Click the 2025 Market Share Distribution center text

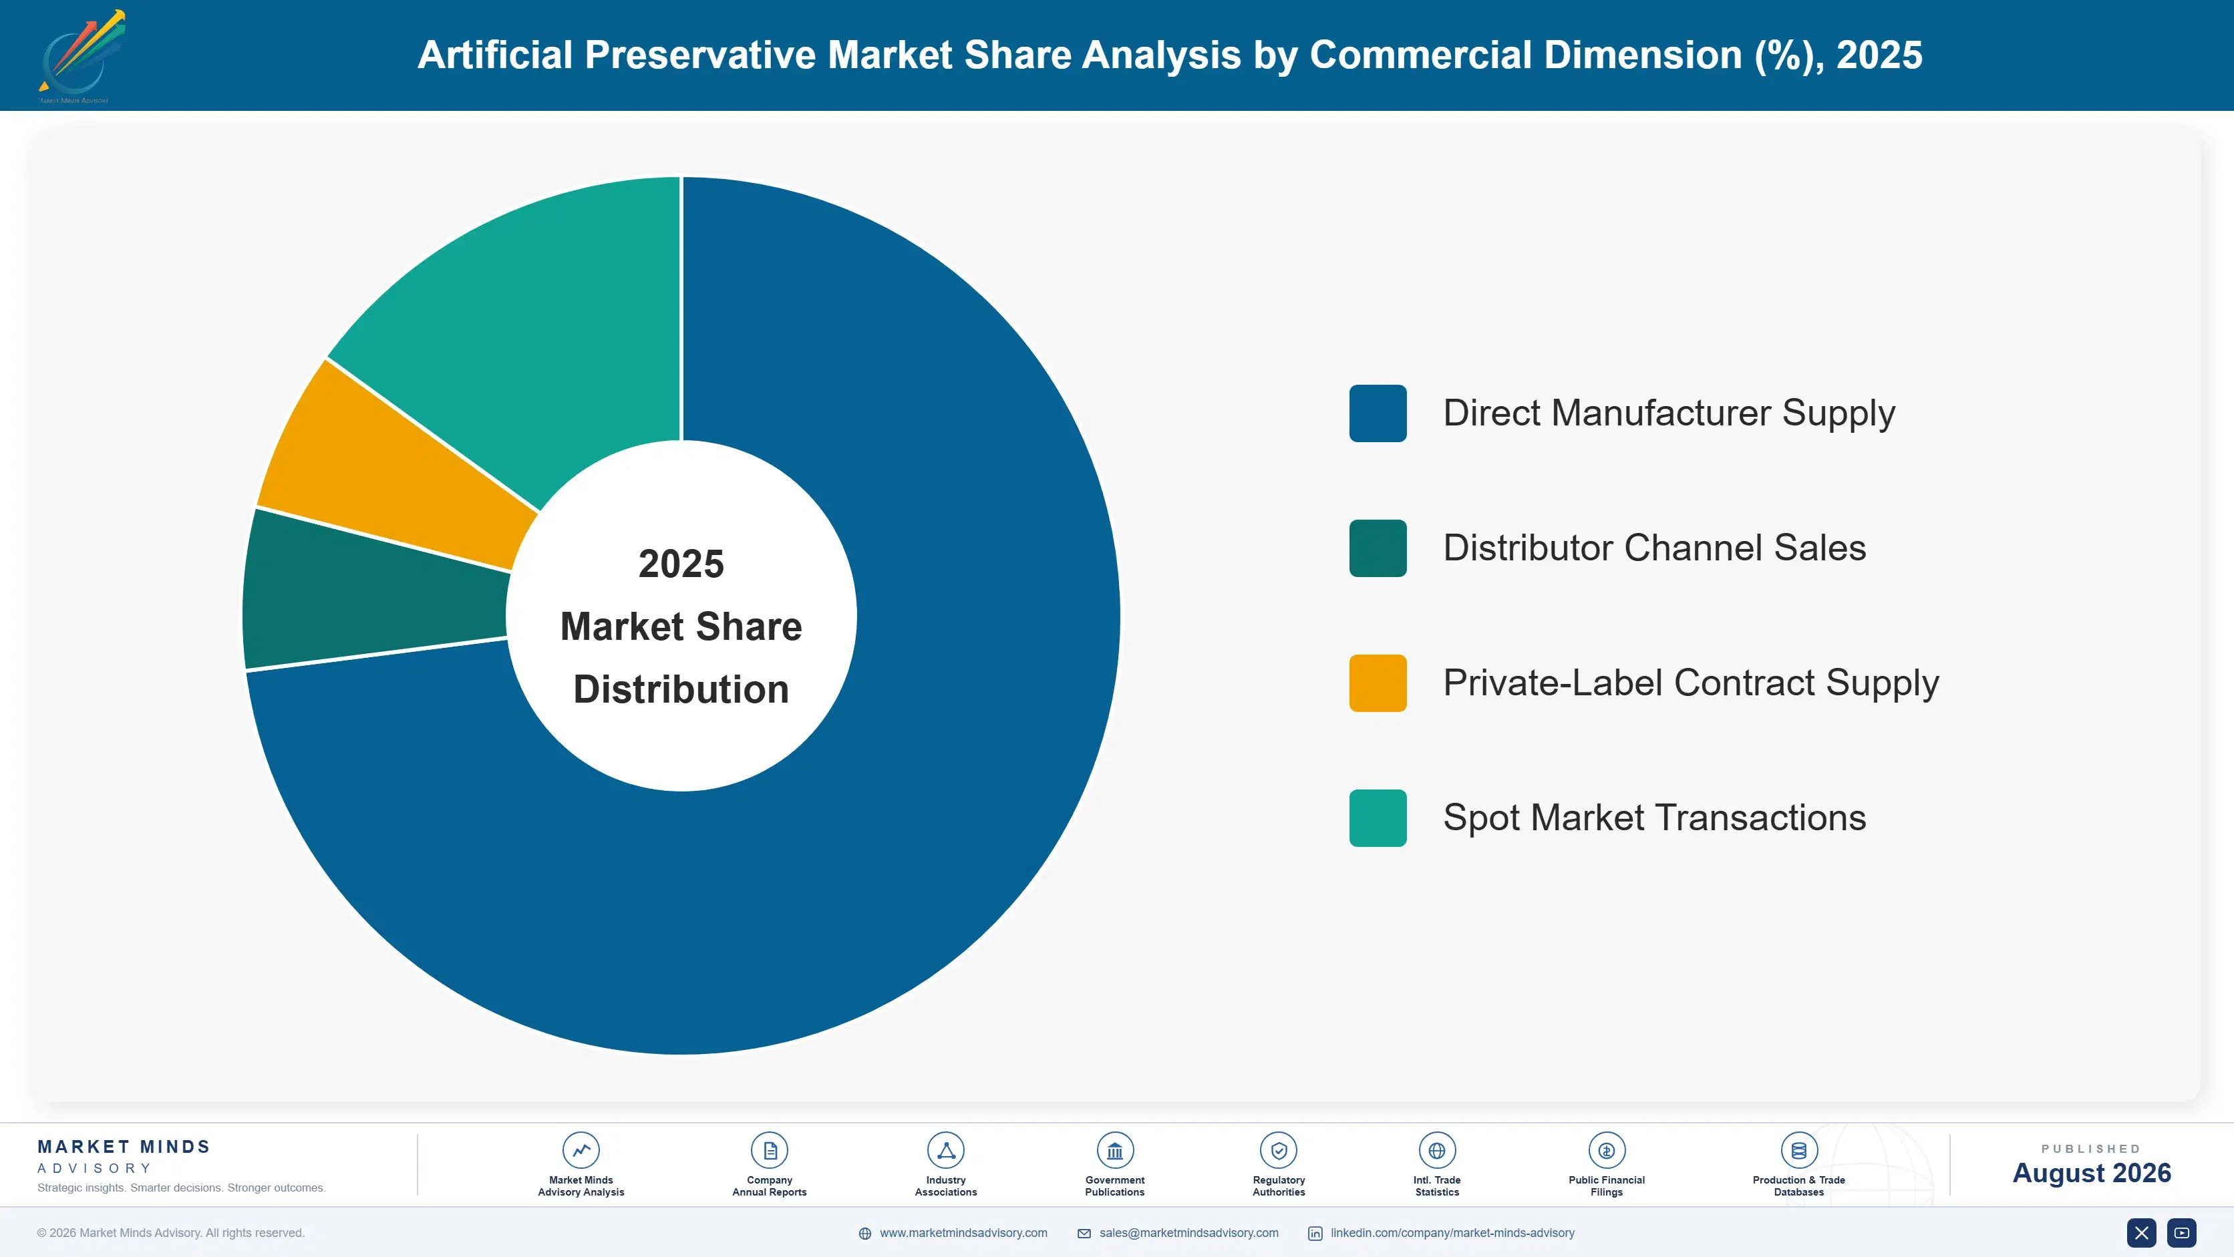681,626
